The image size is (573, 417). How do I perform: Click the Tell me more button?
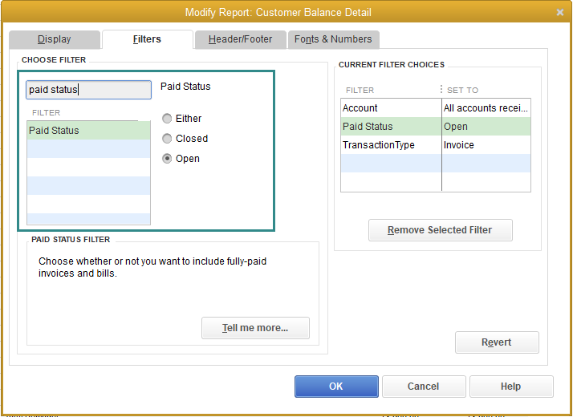255,328
